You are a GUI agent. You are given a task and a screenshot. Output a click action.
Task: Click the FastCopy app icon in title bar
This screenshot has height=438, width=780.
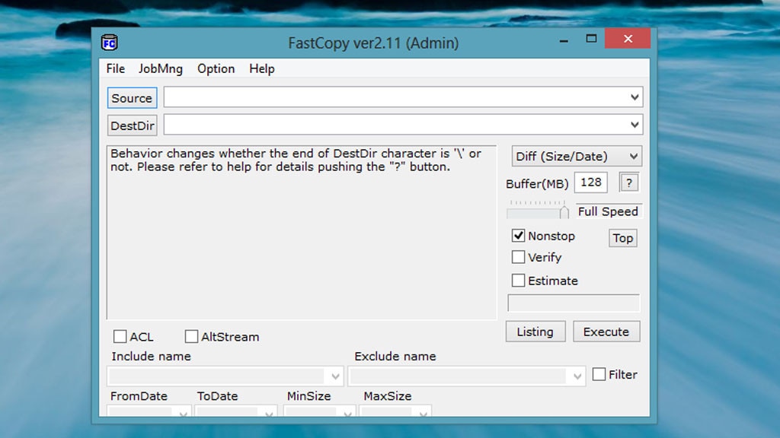pos(109,43)
